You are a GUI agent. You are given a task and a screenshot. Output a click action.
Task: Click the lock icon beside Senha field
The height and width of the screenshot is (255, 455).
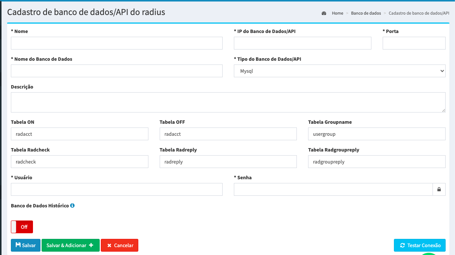point(439,189)
